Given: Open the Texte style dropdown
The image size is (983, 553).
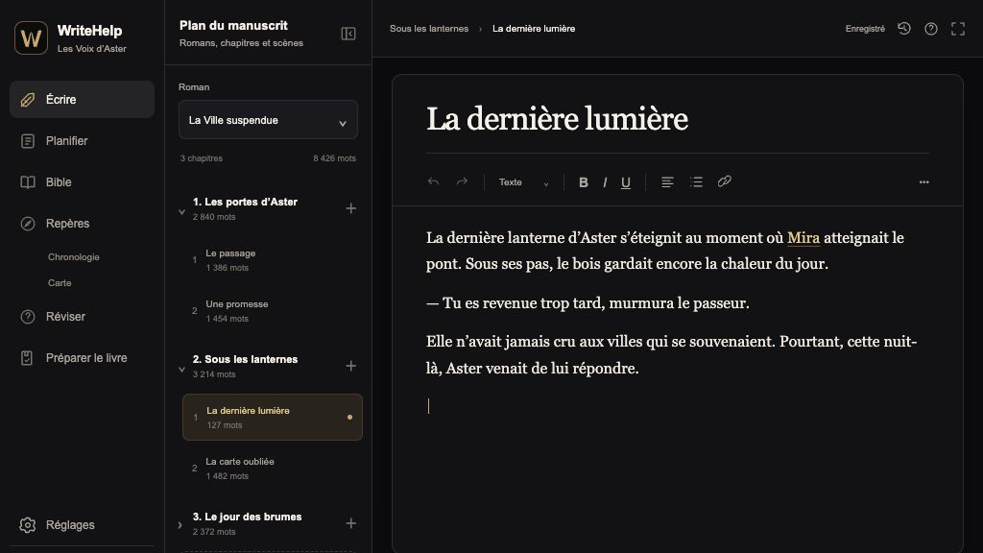Looking at the screenshot, I should tap(524, 181).
